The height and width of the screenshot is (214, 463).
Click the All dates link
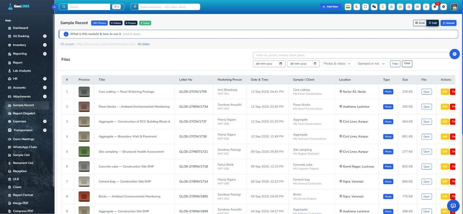point(144,44)
